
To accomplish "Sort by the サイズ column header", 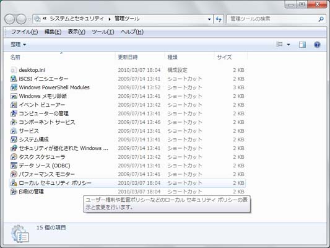I will click(224, 57).
